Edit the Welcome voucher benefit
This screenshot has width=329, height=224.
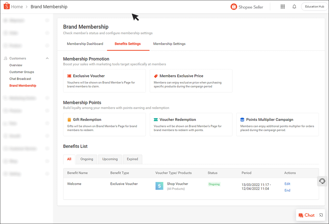tap(287, 183)
